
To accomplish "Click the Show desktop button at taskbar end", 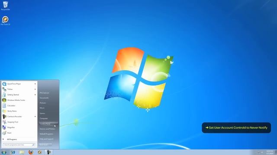I will [276, 152].
